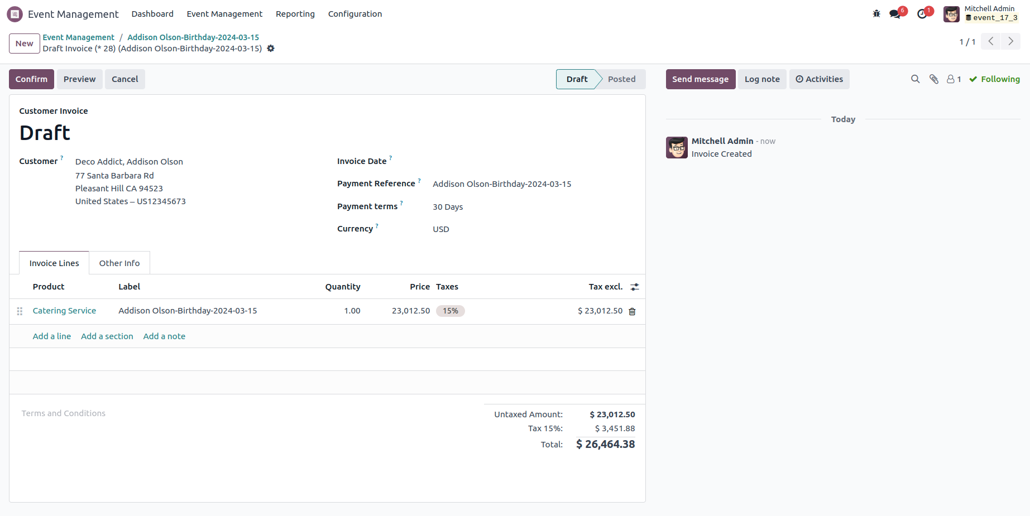Open the gear actions menu beside Draft Invoice
Image resolution: width=1030 pixels, height=516 pixels.
point(271,49)
